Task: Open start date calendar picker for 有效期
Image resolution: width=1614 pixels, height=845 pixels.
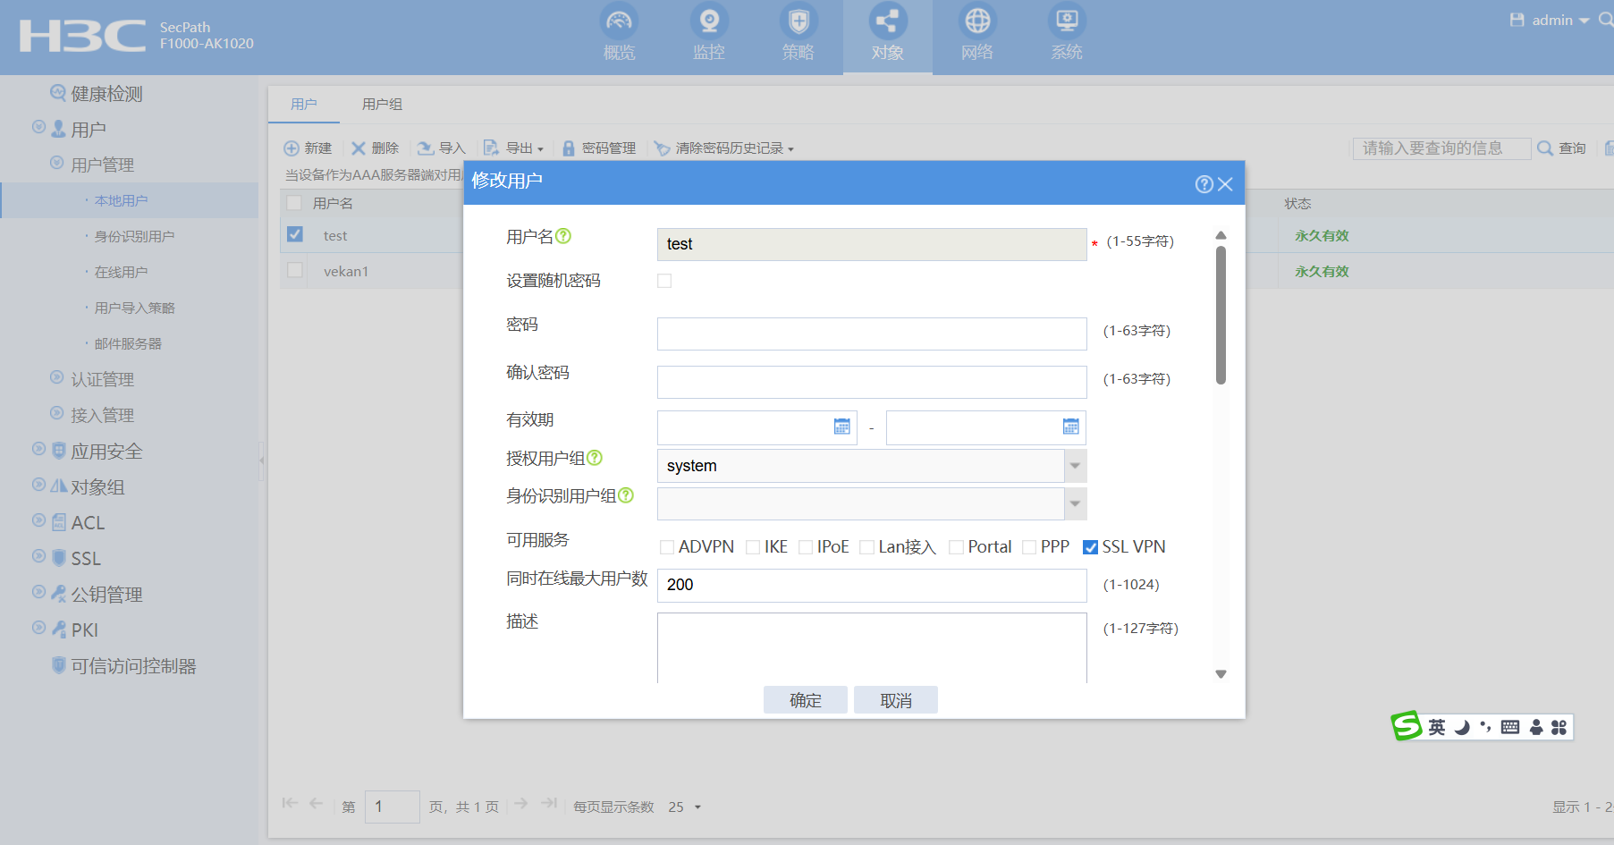Action: pyautogui.click(x=841, y=427)
